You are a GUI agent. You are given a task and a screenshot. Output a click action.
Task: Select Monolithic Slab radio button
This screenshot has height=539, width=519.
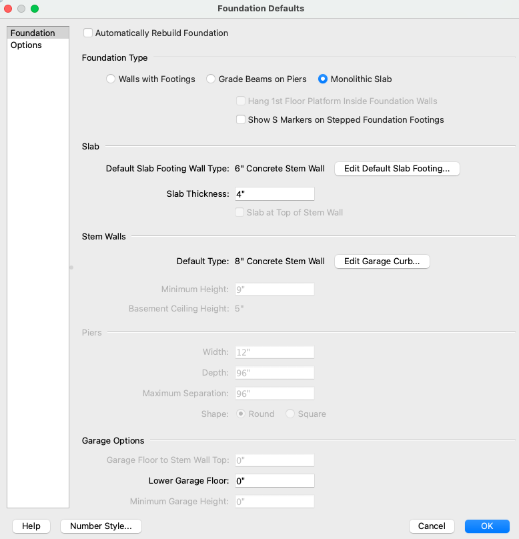pyautogui.click(x=323, y=79)
